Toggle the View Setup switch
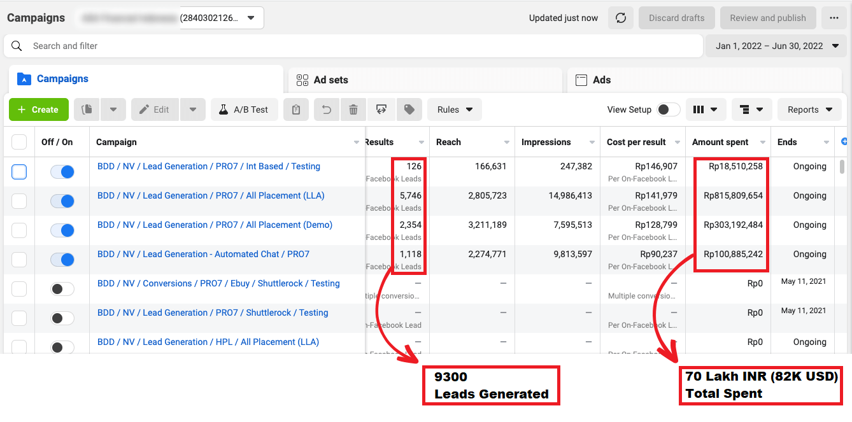The image size is (852, 422). click(668, 109)
